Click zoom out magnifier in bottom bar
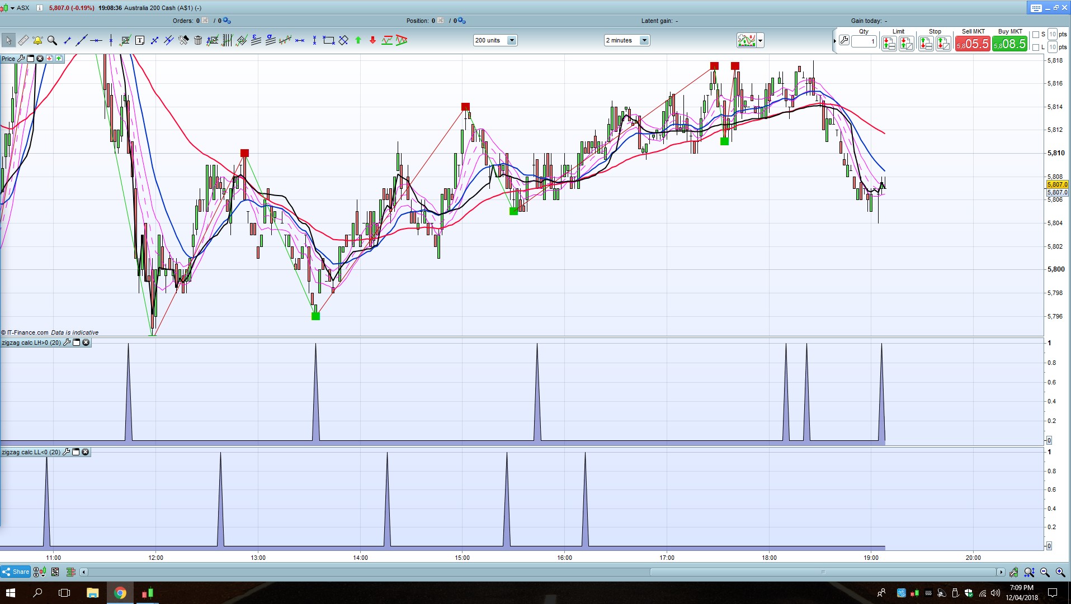 pos(1045,572)
